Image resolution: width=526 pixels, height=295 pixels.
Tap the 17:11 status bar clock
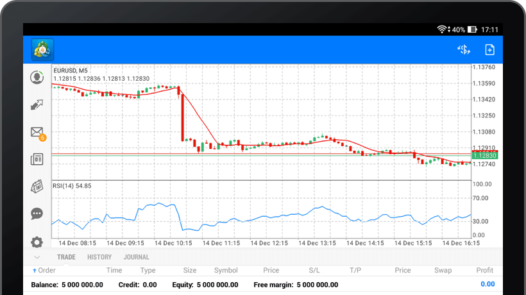click(490, 29)
